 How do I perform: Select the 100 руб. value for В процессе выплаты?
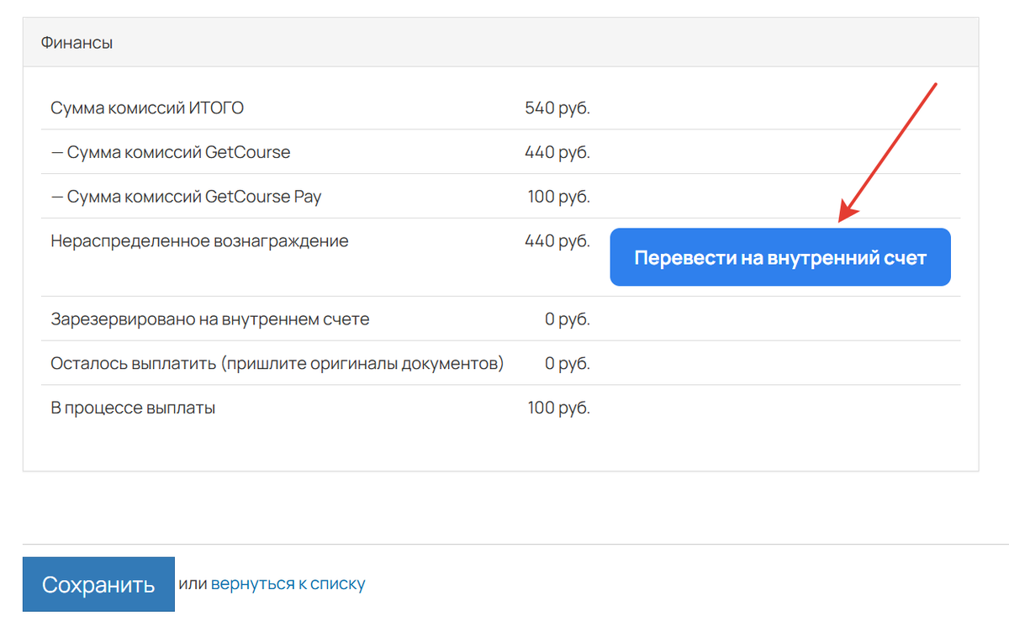point(559,408)
